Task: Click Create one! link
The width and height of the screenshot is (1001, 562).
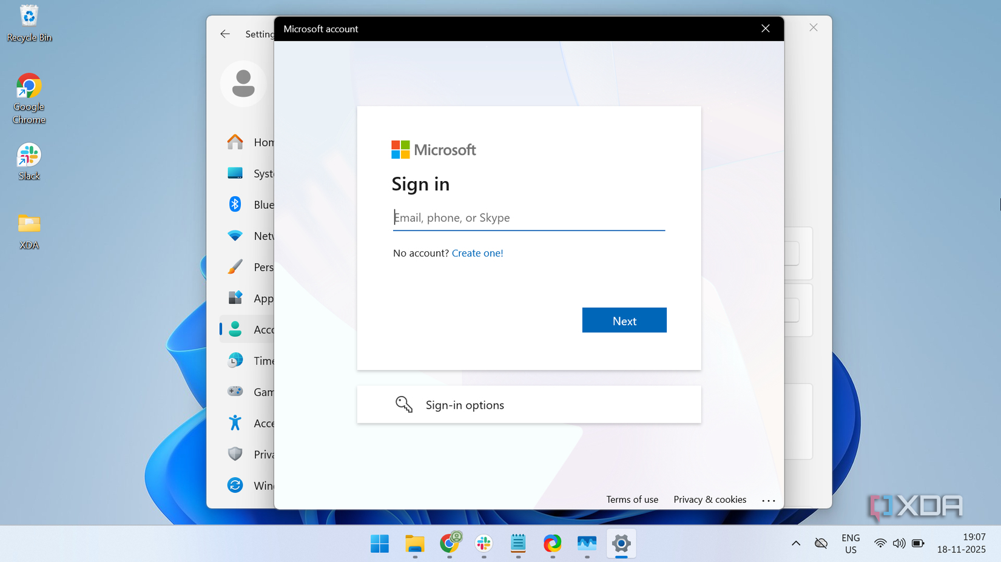Action: (x=477, y=253)
